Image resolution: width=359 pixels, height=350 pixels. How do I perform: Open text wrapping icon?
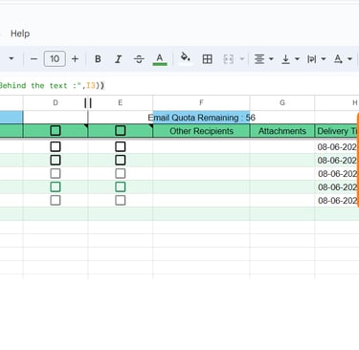pyautogui.click(x=312, y=59)
